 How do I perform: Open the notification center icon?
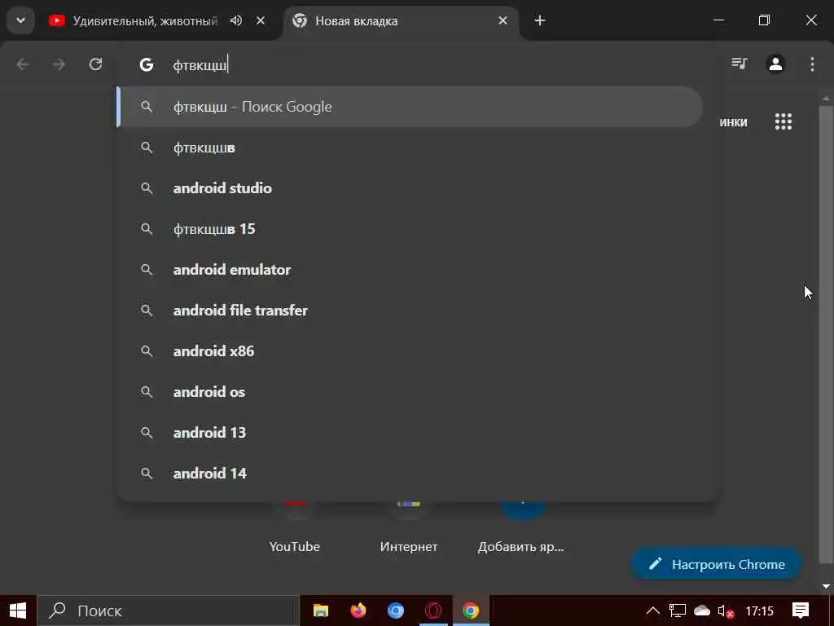pos(801,611)
